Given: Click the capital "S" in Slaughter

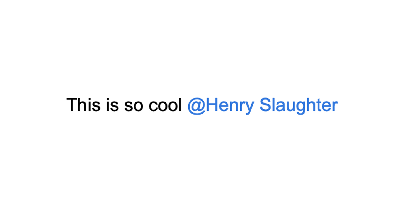Looking at the screenshot, I should [x=265, y=105].
